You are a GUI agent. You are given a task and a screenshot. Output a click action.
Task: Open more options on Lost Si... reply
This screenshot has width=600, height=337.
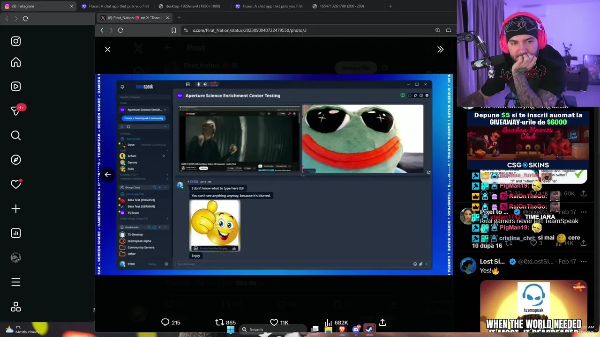pyautogui.click(x=583, y=262)
